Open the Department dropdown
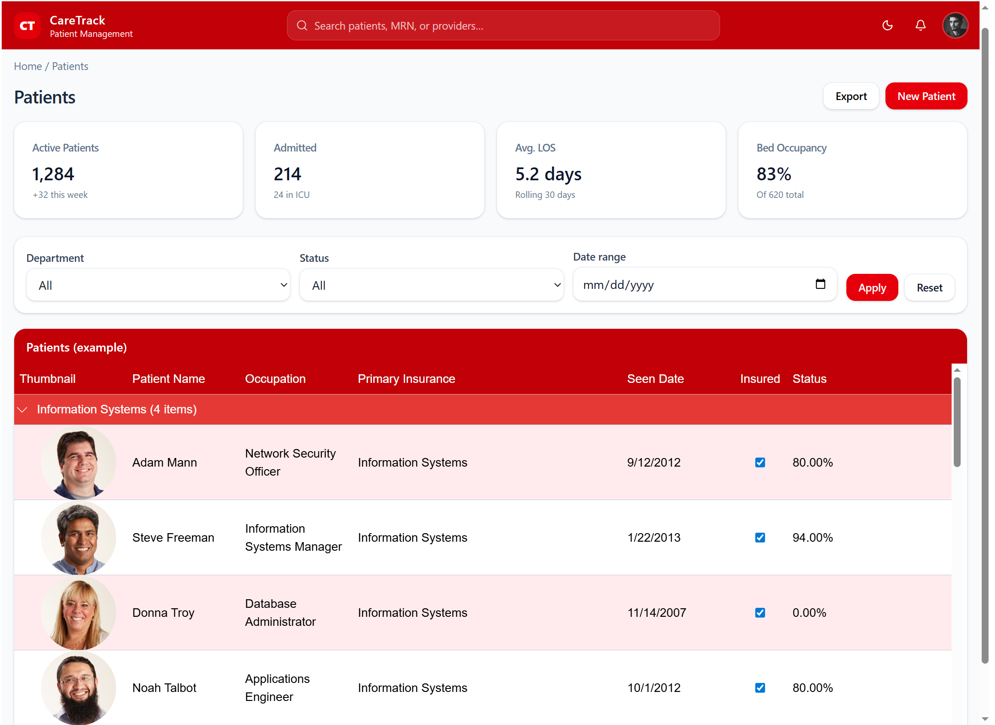 158,285
